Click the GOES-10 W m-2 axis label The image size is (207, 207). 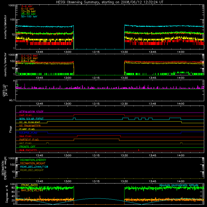pyautogui.click(x=5, y=90)
